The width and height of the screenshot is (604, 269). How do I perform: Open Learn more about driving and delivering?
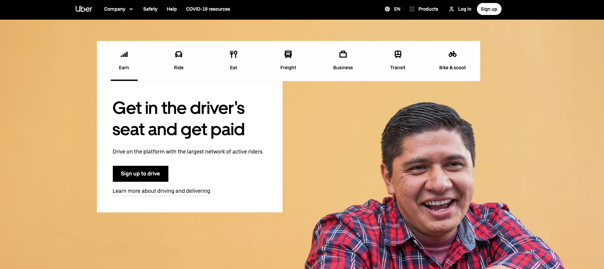click(x=161, y=191)
